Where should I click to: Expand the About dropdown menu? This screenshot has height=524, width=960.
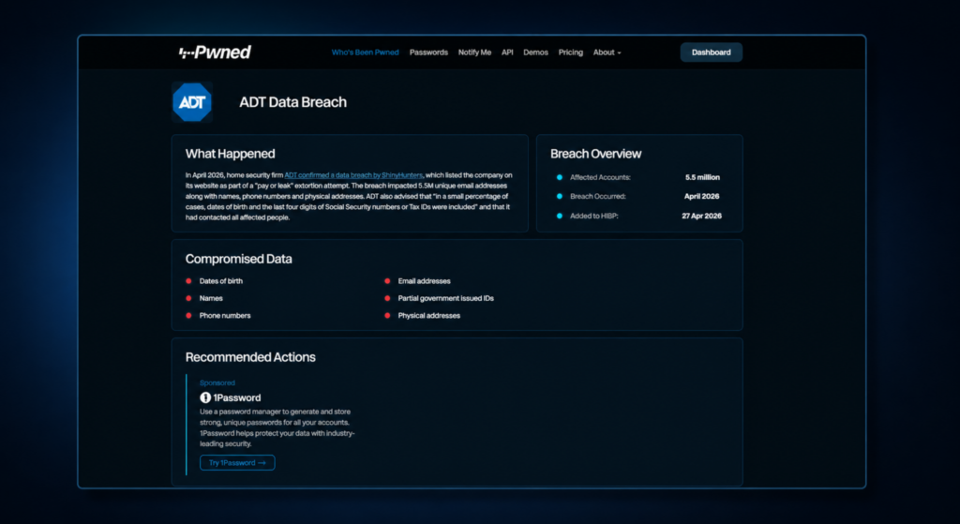tap(607, 52)
